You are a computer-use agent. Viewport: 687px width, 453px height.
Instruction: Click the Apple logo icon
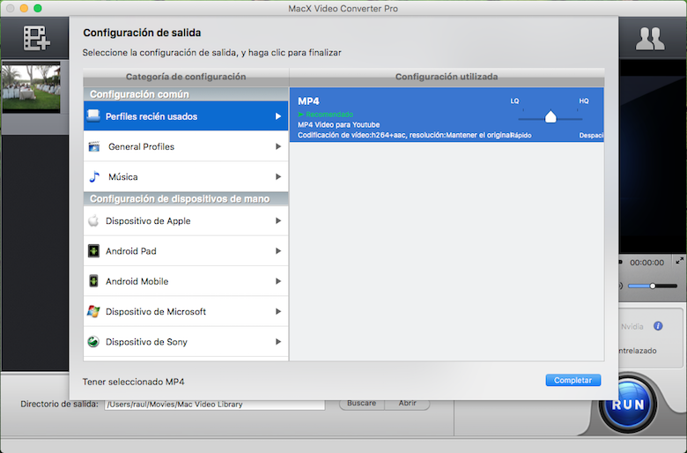coord(93,220)
